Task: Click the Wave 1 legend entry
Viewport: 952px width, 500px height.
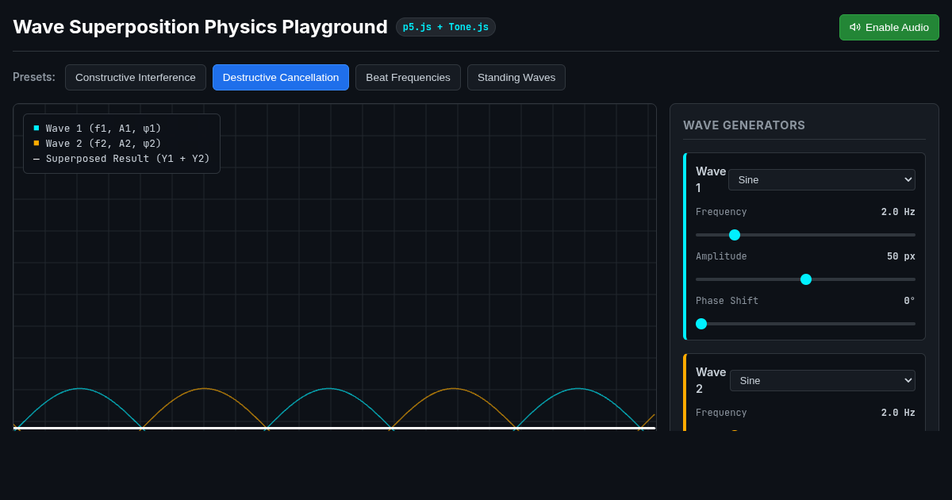Action: coord(97,129)
